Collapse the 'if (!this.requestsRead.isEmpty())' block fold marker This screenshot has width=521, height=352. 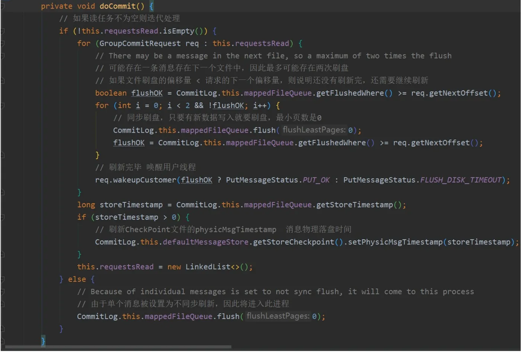(x=2, y=31)
